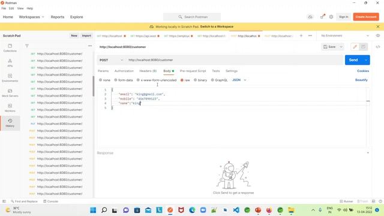The height and width of the screenshot is (216, 384).
Task: Open the Edit menu
Action: (11, 8)
